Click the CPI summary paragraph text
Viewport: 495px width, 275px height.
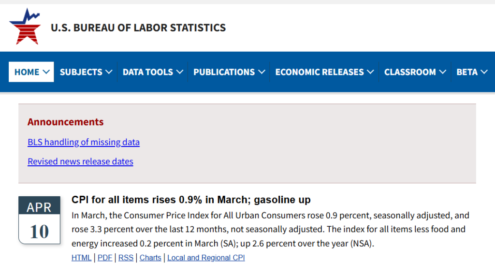click(270, 229)
